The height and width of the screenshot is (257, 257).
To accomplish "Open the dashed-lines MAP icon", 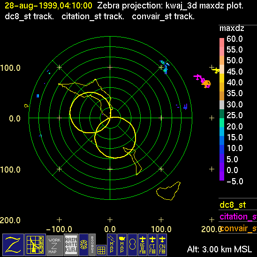I will [x=112, y=245].
